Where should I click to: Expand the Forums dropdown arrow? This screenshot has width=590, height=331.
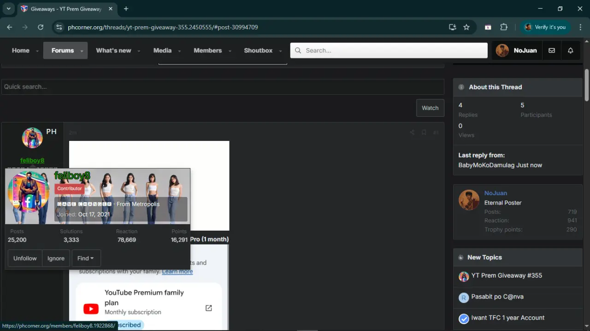coord(82,51)
